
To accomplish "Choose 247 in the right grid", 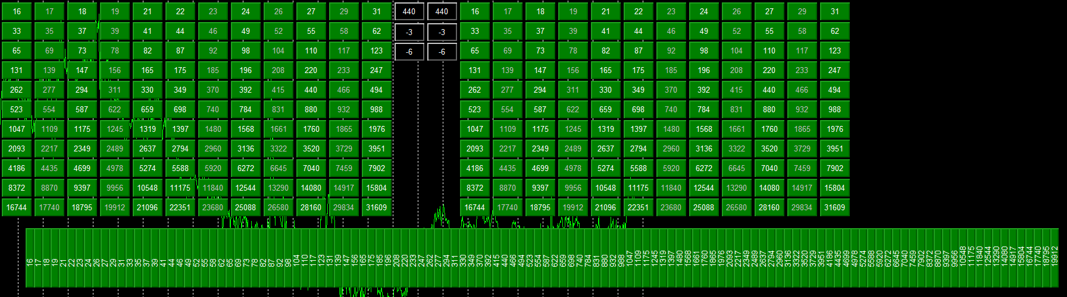I will [835, 70].
